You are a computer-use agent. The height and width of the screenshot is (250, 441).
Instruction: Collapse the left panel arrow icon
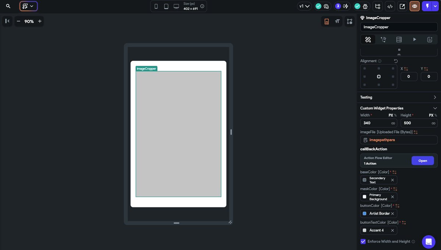(7, 21)
